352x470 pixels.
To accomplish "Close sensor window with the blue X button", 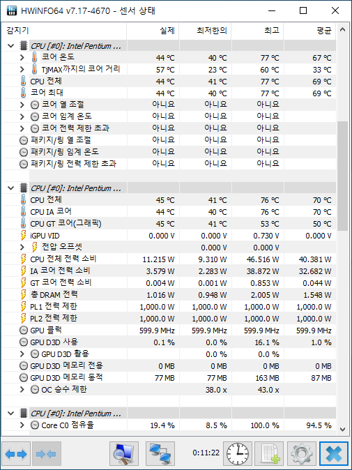I will (x=334, y=454).
